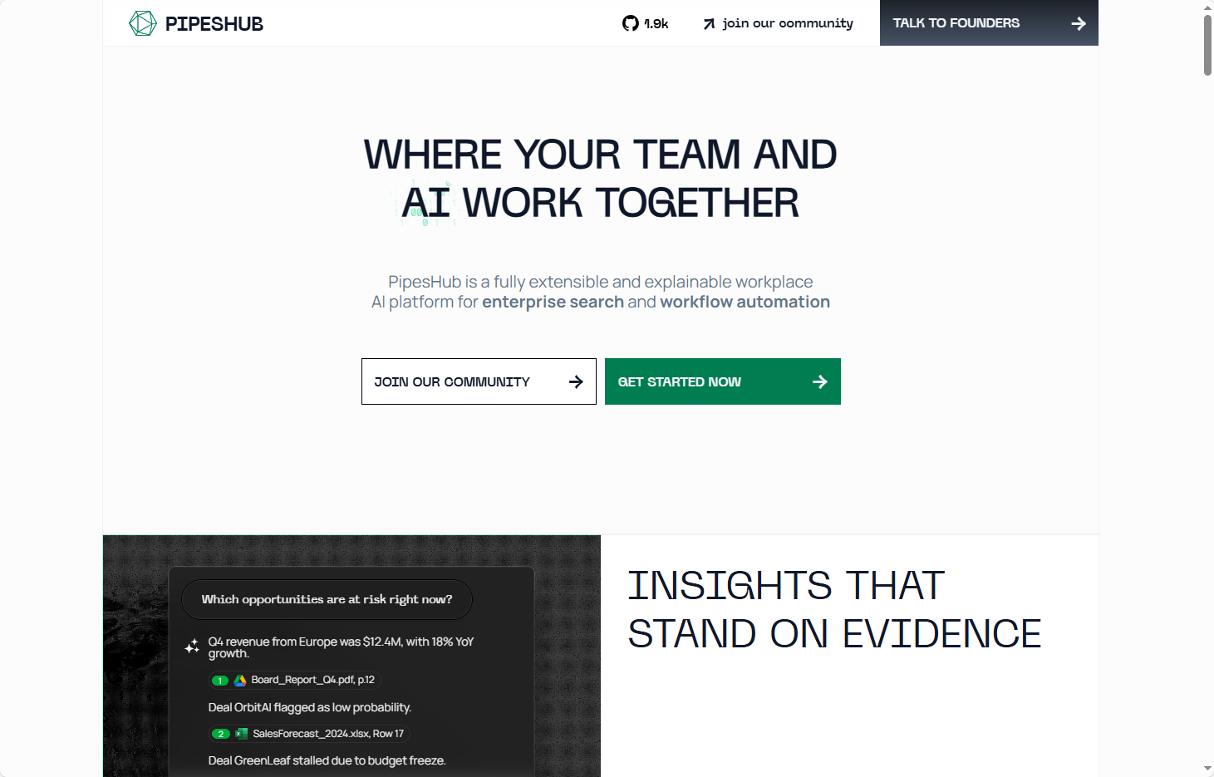Click the green citation badge numbered 1

tap(220, 681)
